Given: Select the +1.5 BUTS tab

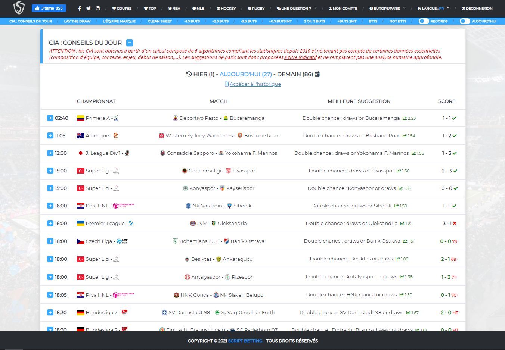Looking at the screenshot, I should click(x=192, y=21).
